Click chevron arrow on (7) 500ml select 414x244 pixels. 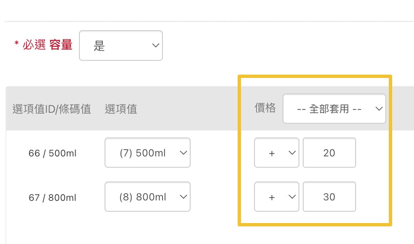183,153
